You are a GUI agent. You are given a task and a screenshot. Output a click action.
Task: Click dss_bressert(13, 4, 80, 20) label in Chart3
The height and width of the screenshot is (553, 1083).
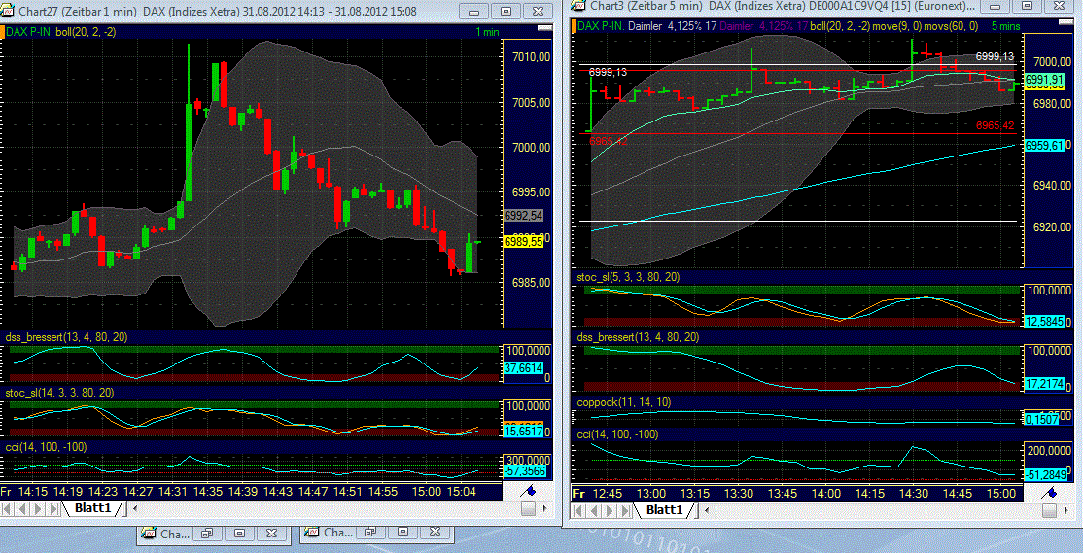pyautogui.click(x=638, y=337)
